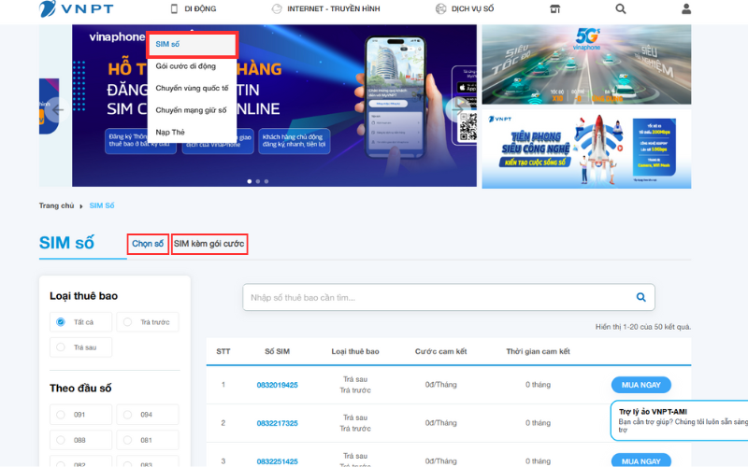Open the Tiên phong siêu công nghệ banner
The width and height of the screenshot is (748, 467).
(586, 149)
